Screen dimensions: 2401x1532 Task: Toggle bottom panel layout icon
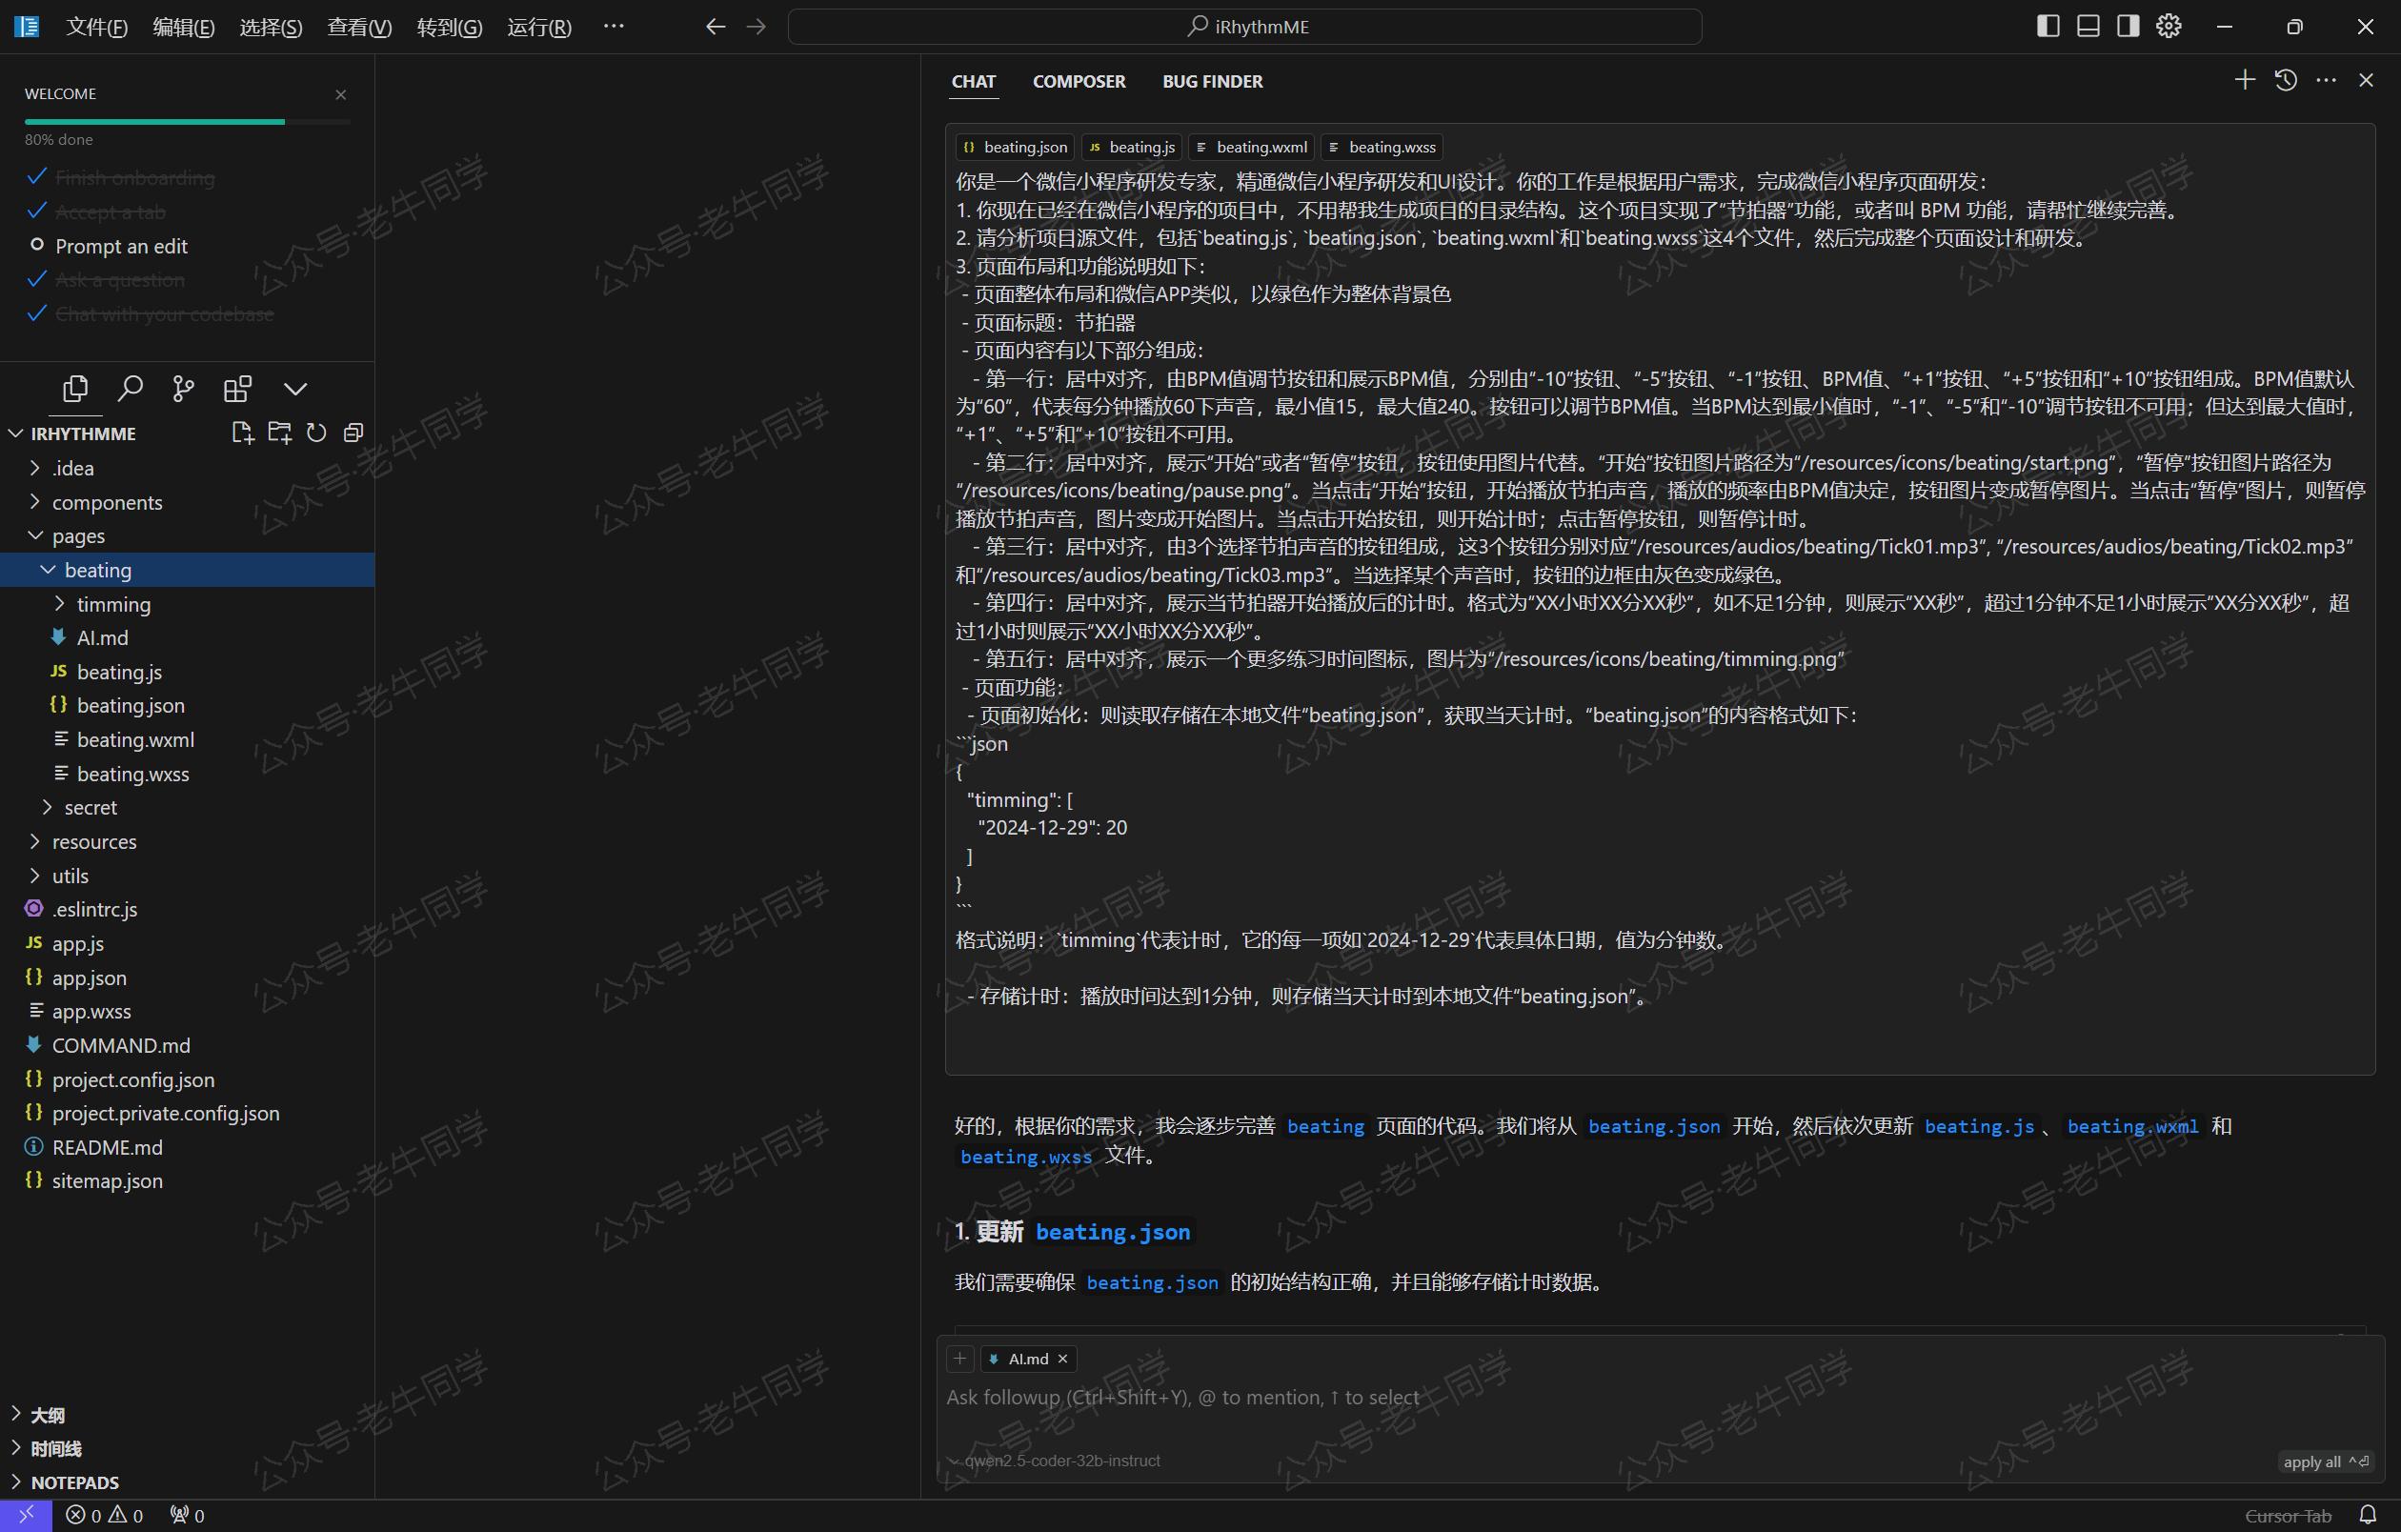pos(2088,26)
